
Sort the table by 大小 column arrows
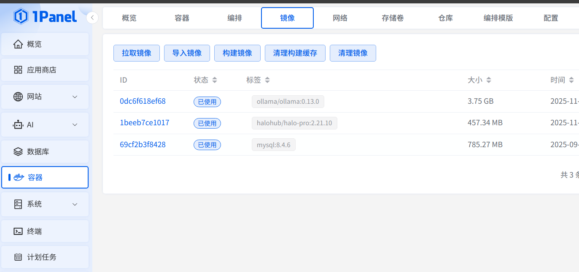click(x=489, y=80)
